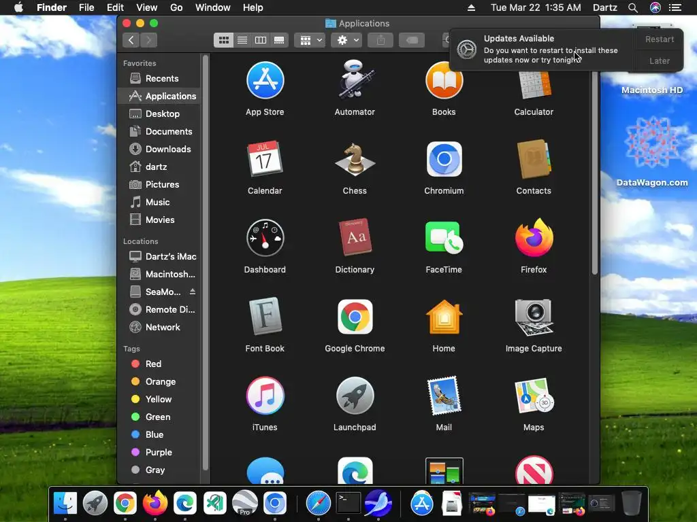The image size is (697, 522).
Task: Open Pictures in the Finder sidebar
Action: point(159,184)
